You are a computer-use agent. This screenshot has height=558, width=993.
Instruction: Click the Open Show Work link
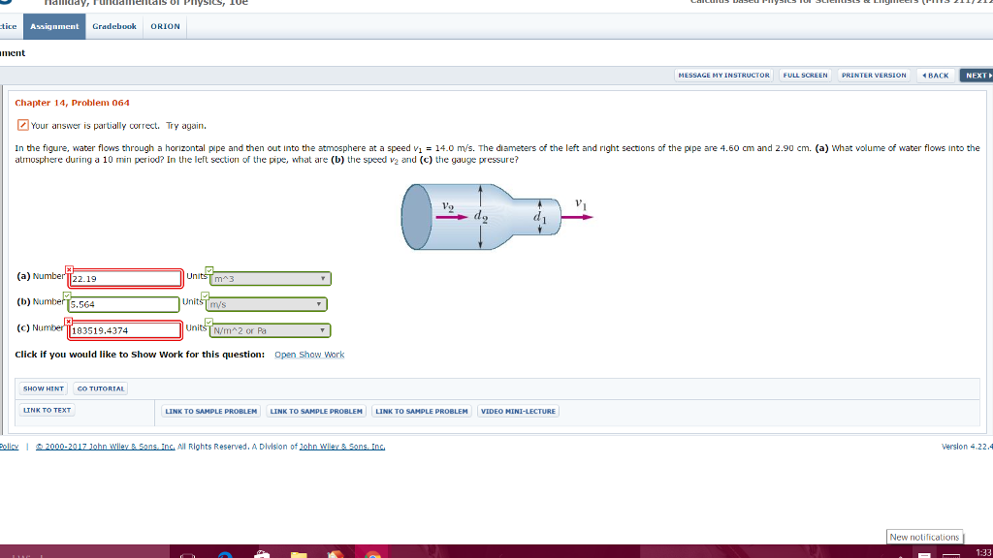[x=309, y=354]
